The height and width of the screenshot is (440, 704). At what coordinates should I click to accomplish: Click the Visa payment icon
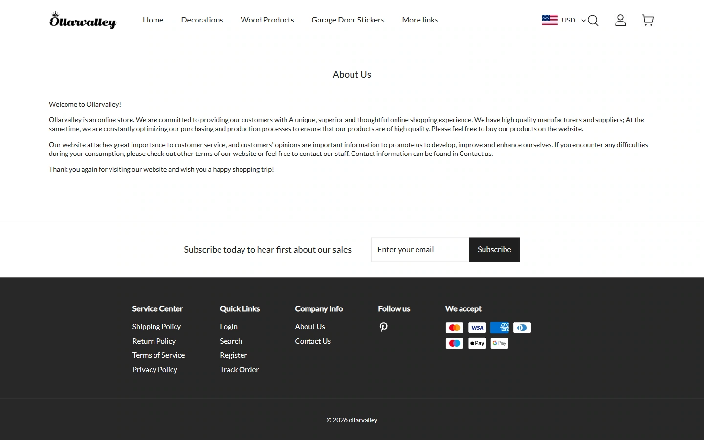coord(477,328)
